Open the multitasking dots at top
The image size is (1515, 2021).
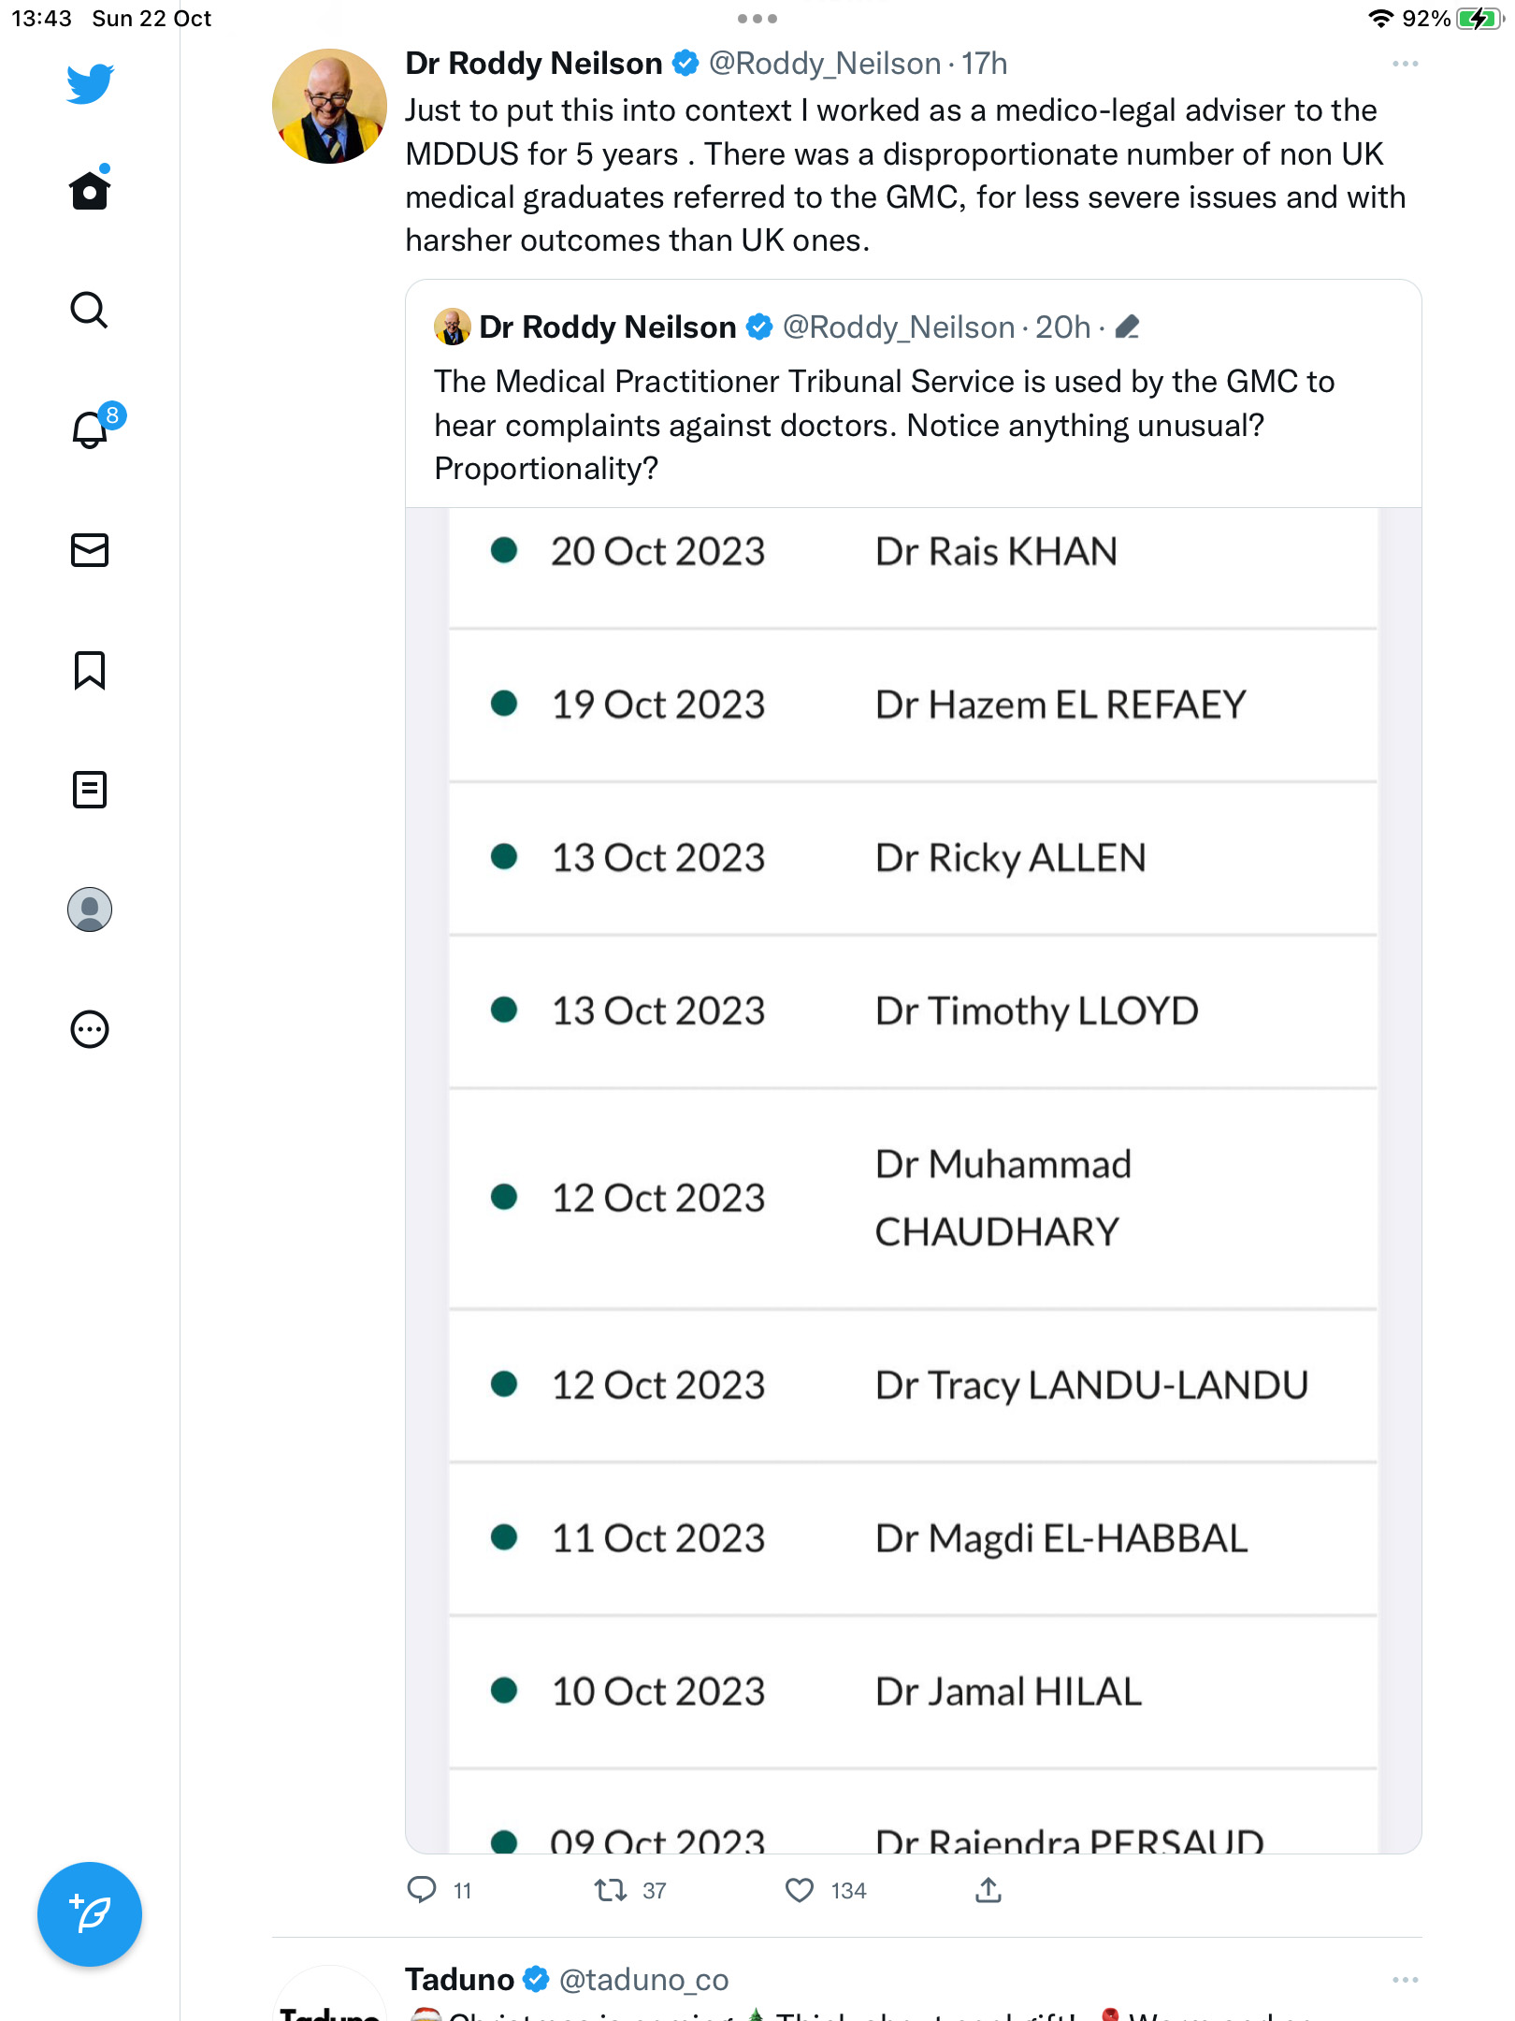(757, 19)
